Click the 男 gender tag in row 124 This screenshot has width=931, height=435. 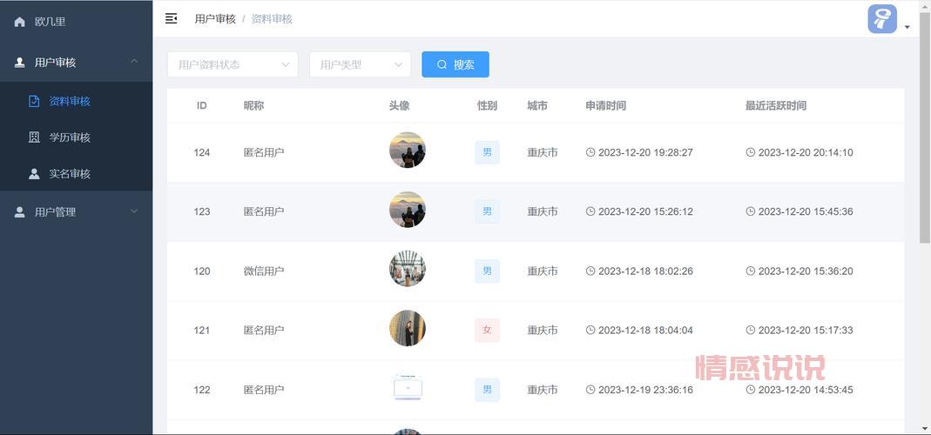point(487,152)
